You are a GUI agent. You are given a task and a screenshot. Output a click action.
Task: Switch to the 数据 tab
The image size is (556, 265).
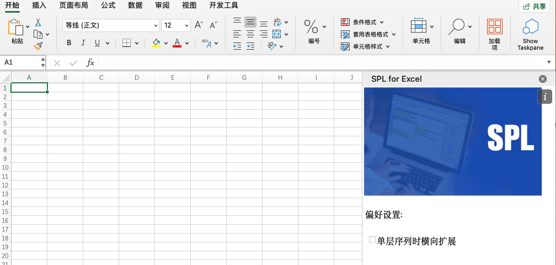tap(135, 6)
